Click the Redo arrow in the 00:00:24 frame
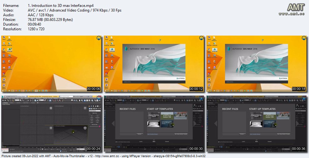This screenshot has height=158, width=309. [x=5, y=101]
